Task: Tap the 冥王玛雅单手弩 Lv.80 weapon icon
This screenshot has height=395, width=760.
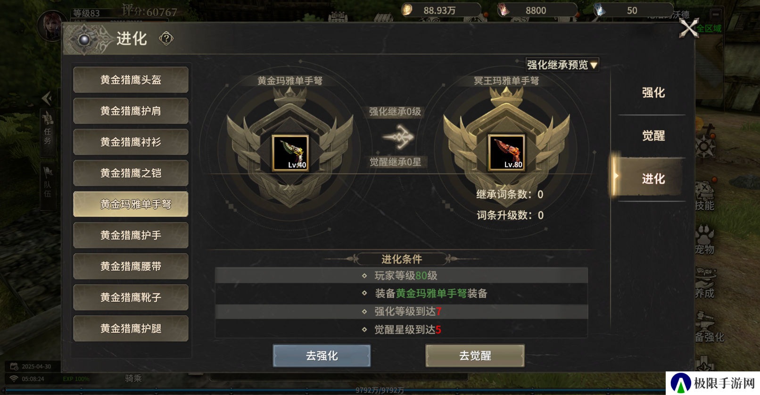Action: point(506,153)
